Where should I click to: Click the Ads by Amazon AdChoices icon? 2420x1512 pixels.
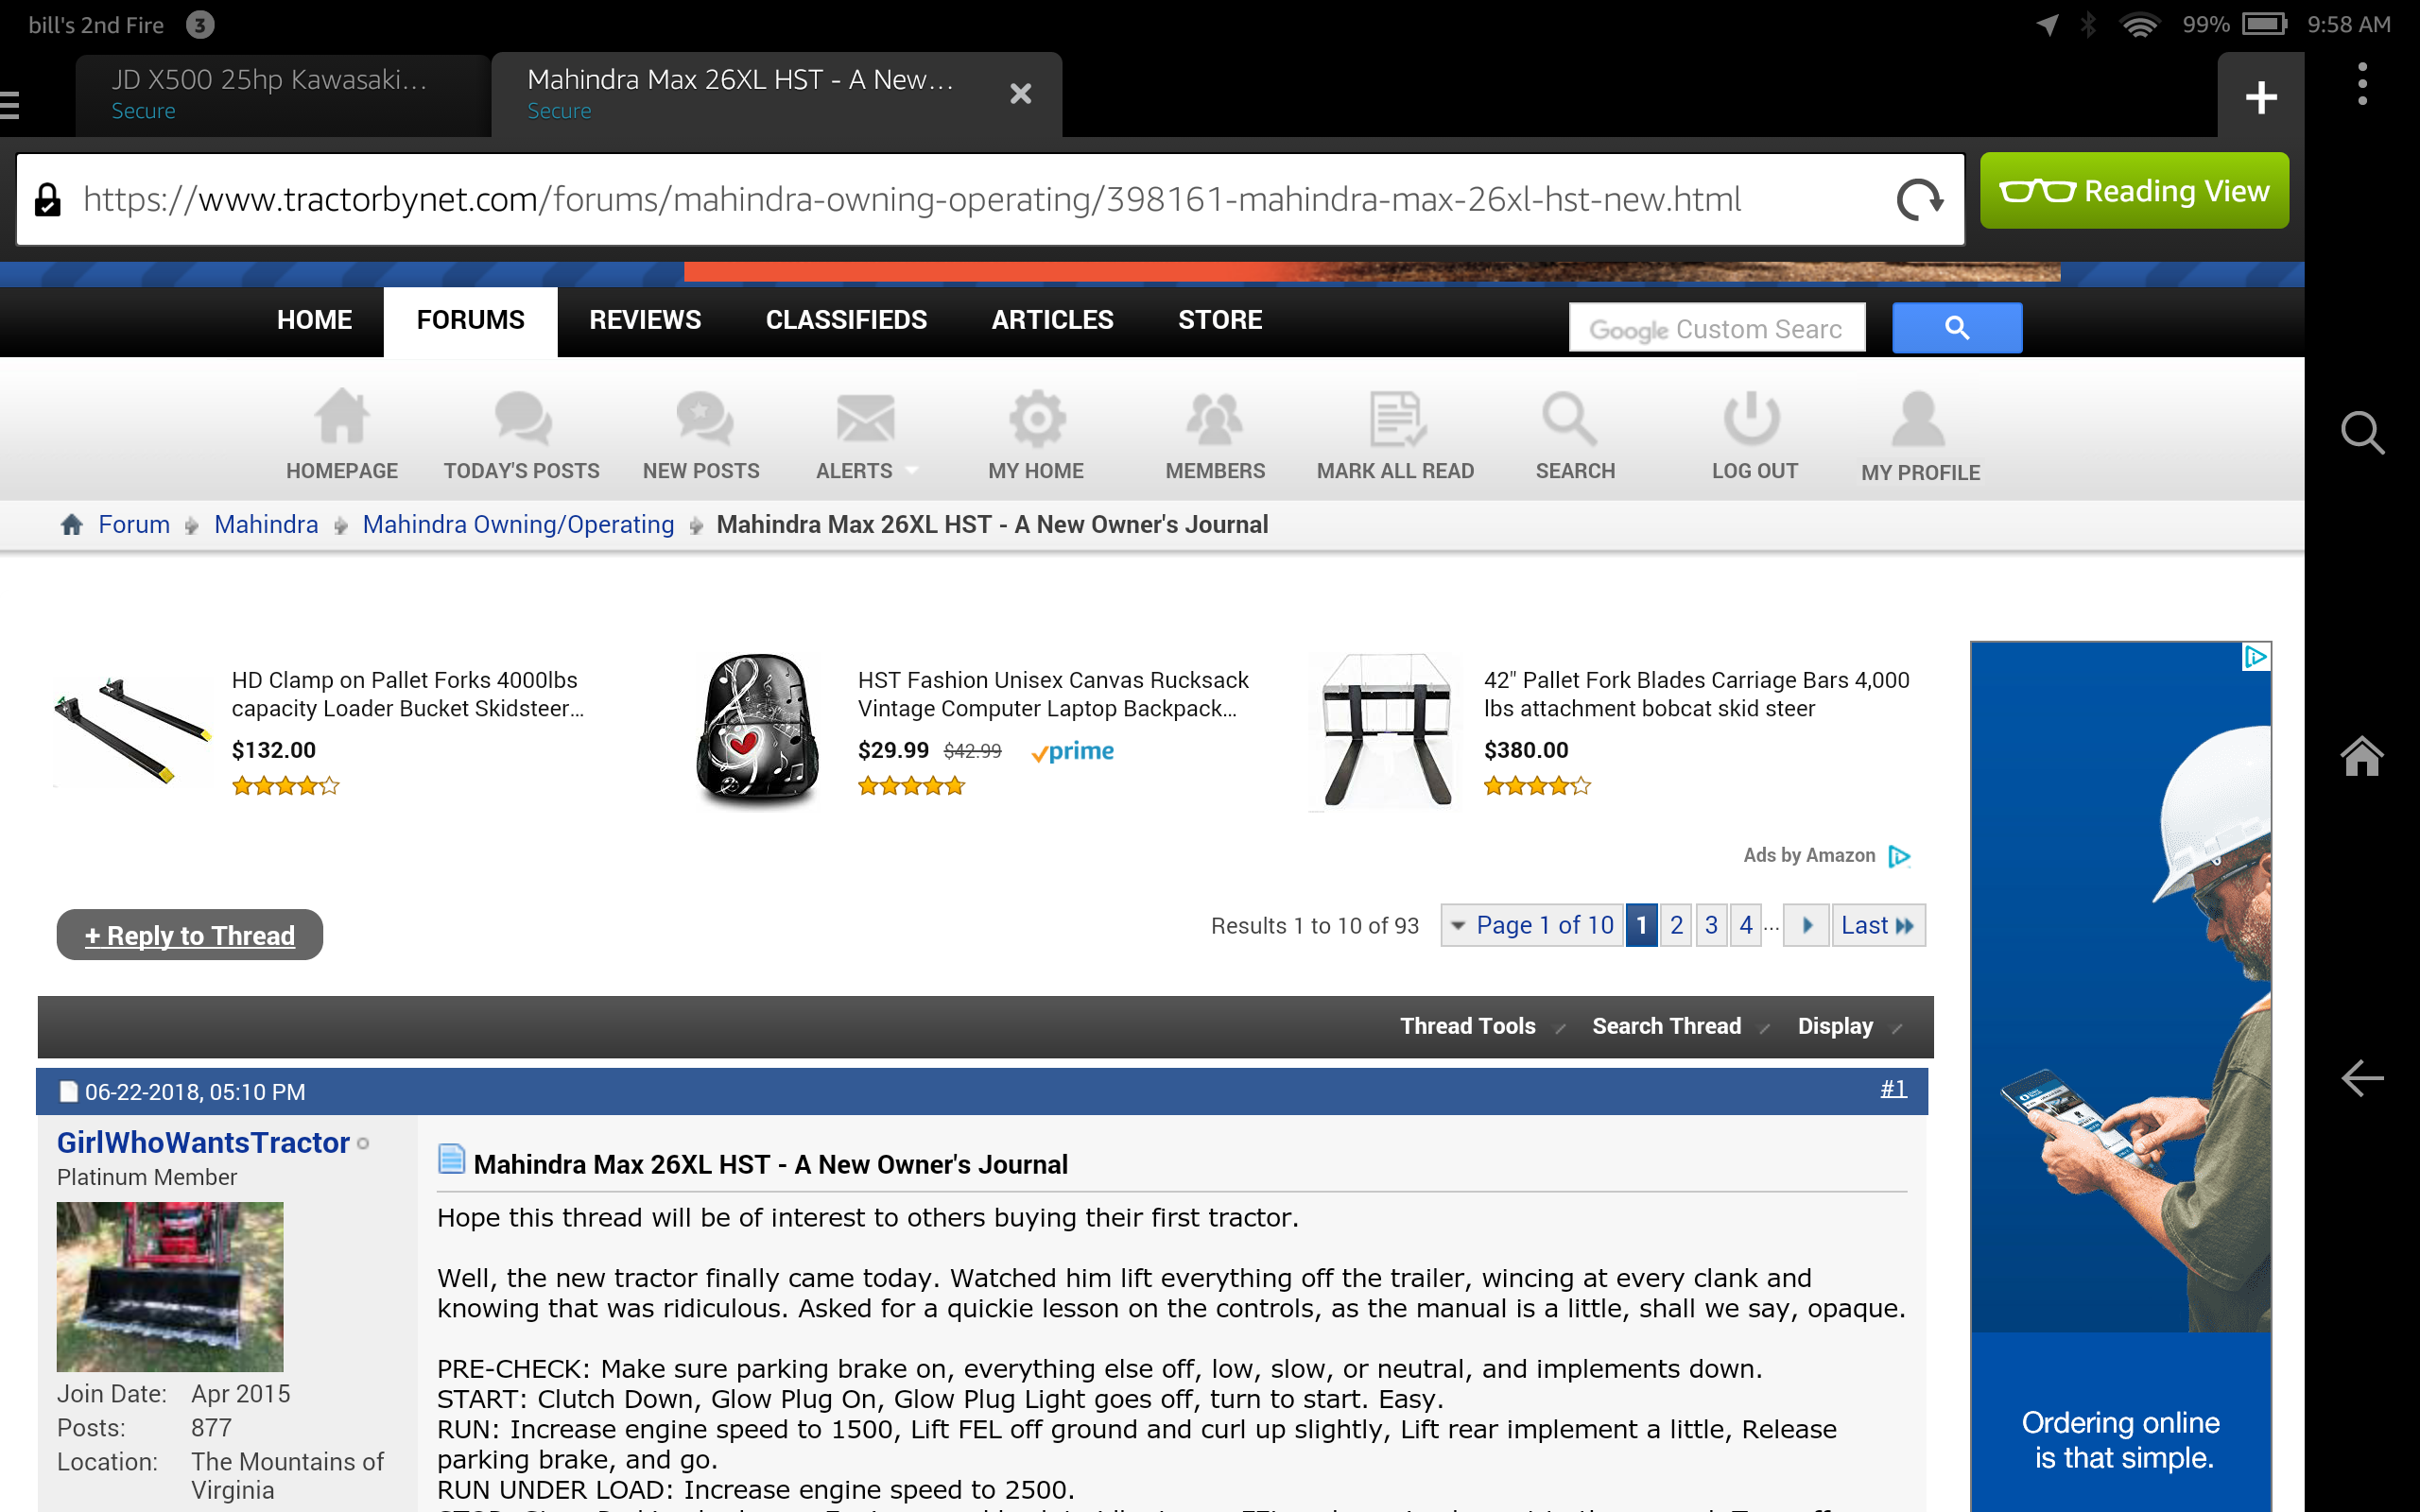[x=1899, y=856]
